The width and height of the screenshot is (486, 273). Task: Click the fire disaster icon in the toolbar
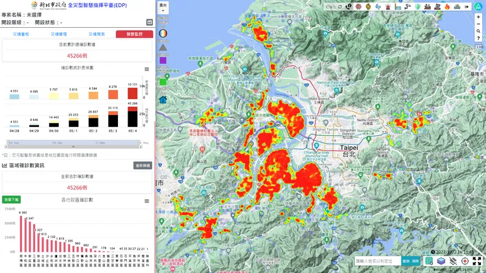click(x=446, y=6)
